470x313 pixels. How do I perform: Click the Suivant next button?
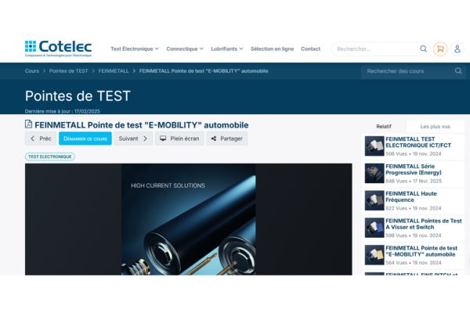click(x=133, y=139)
